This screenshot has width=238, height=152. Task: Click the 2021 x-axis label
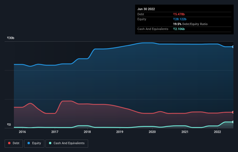pos(185,132)
